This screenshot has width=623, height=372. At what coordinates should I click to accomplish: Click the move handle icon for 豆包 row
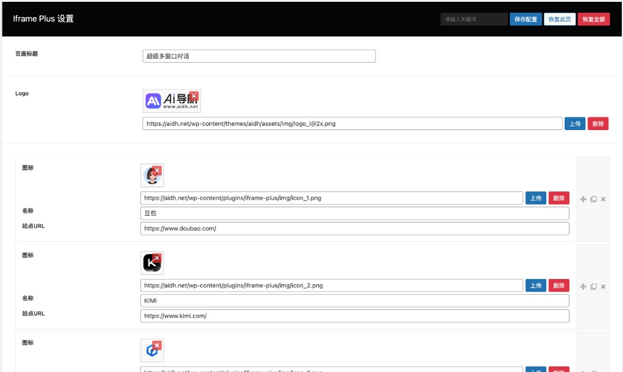(583, 199)
